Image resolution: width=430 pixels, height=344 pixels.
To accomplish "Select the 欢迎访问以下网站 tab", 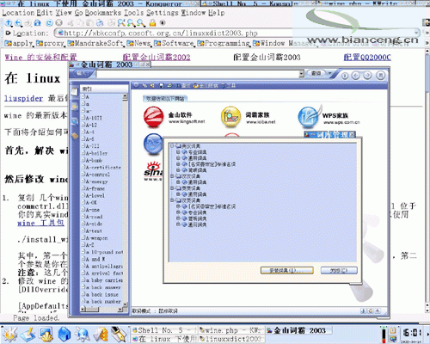I will (x=165, y=99).
